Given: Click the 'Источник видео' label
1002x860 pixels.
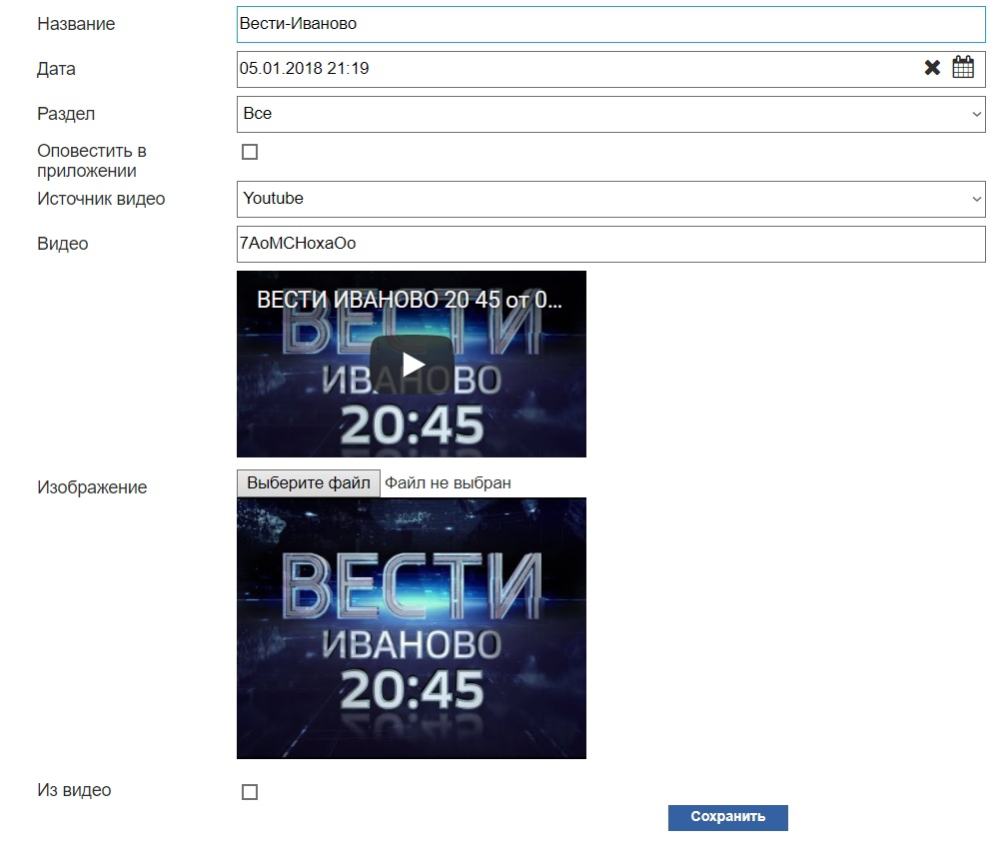Looking at the screenshot, I should [x=101, y=200].
